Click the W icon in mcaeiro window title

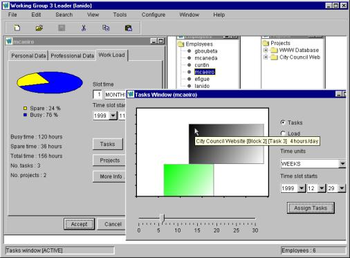9,42
